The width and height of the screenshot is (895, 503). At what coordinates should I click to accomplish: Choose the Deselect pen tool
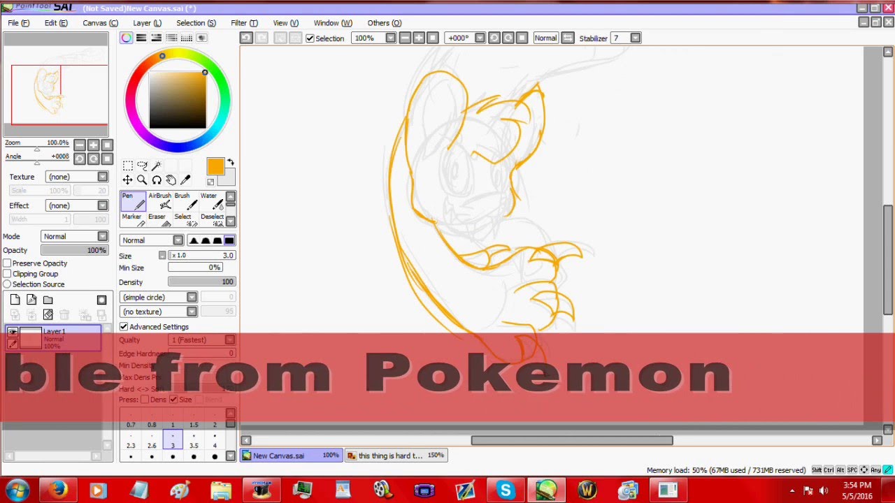tap(212, 220)
